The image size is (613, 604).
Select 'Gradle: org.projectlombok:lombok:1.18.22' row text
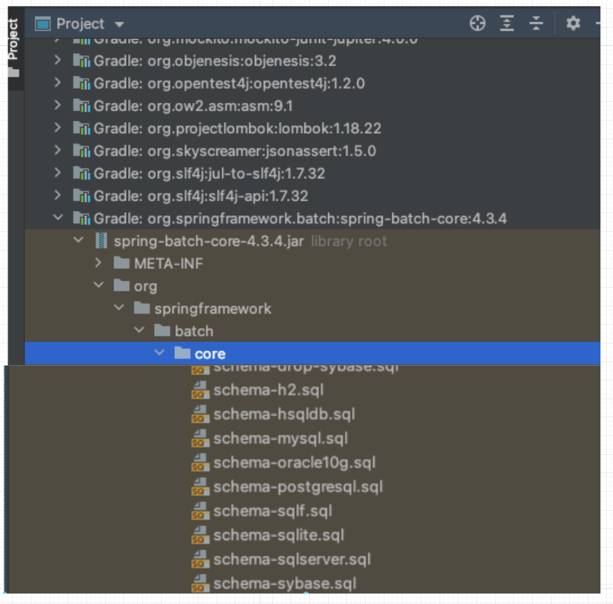point(238,129)
